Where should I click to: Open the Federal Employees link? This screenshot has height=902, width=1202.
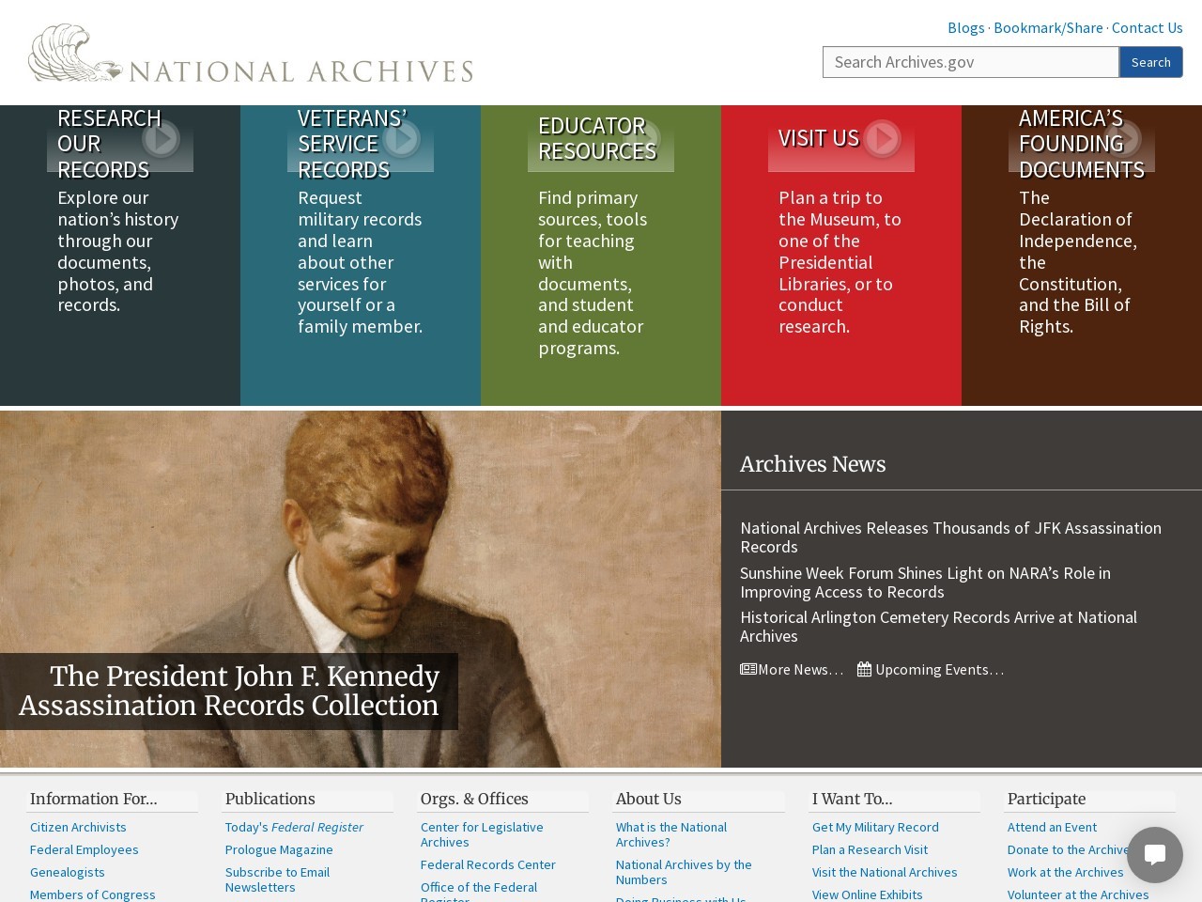(x=84, y=849)
